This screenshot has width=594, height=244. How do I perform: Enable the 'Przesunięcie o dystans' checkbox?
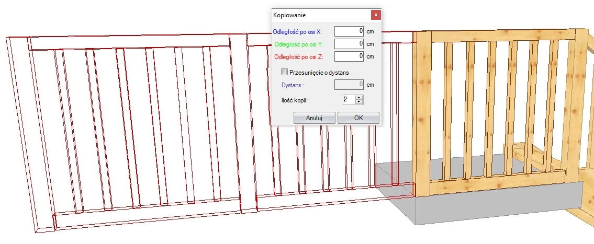point(285,72)
